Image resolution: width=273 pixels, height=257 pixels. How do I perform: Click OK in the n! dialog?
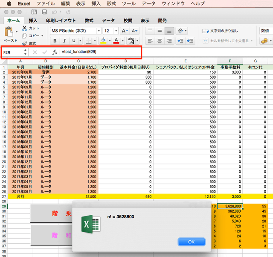coord(192,242)
